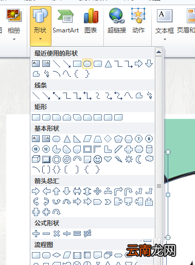This screenshot has width=195, height=265.
Task: Select the data parallelogram in 流程图
Action: click(67, 255)
